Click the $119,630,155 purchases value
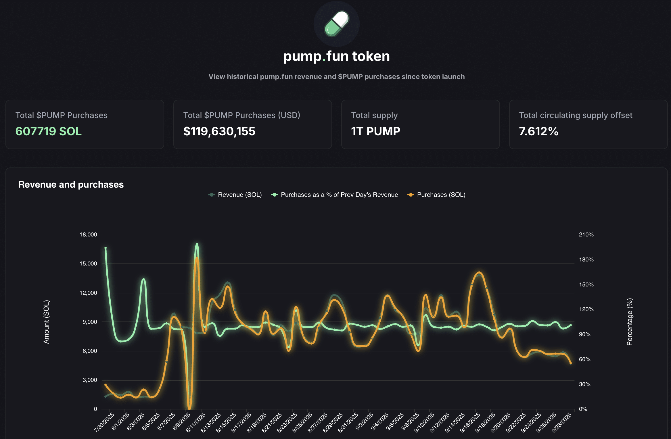The width and height of the screenshot is (671, 439). click(219, 132)
